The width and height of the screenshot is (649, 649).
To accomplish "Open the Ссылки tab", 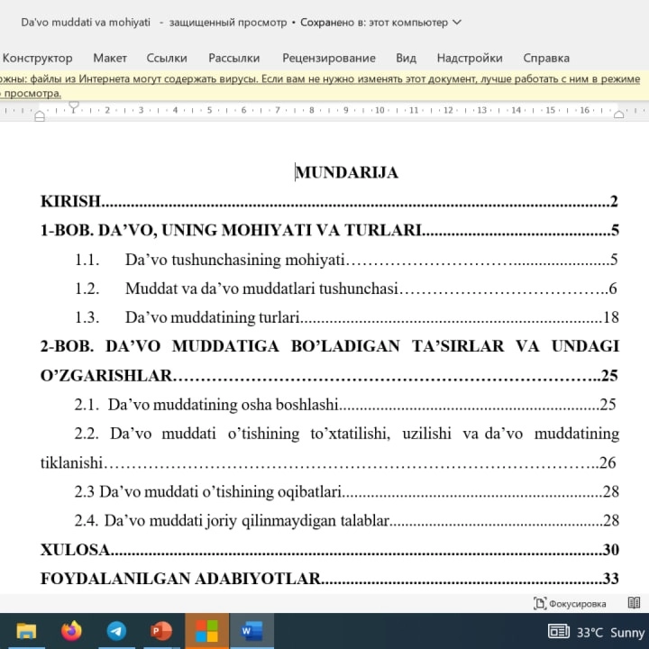I will (167, 58).
